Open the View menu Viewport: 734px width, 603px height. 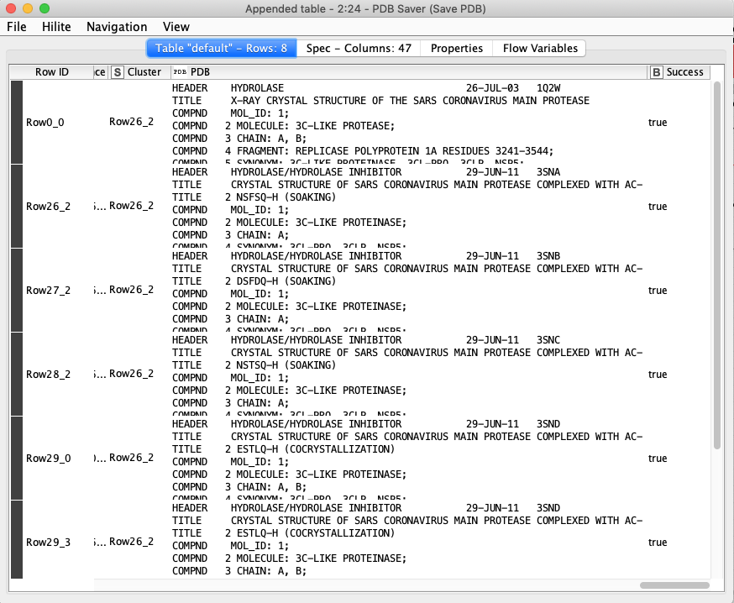click(x=176, y=27)
